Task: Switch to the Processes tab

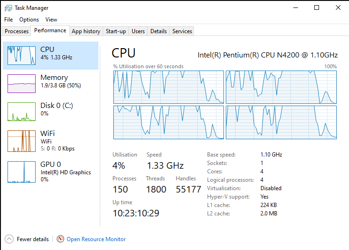Action: tap(16, 31)
